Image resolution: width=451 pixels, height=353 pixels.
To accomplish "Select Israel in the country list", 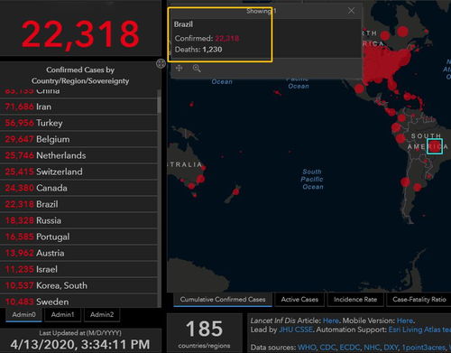I will [x=78, y=269].
